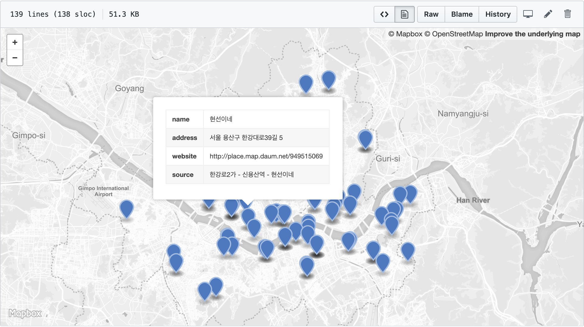Click the History button to view commits

[498, 14]
